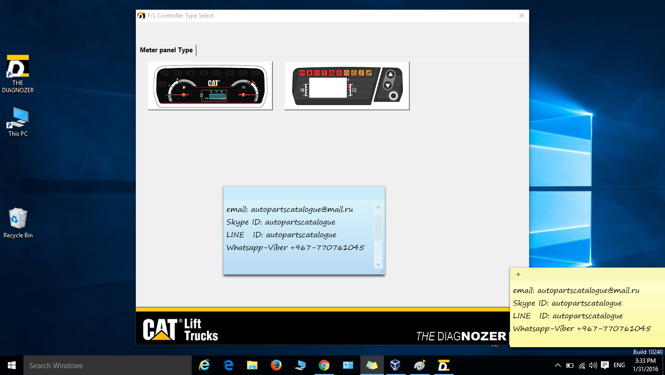Image resolution: width=665 pixels, height=375 pixels.
Task: Open This PC desktop icon
Action: (18, 122)
